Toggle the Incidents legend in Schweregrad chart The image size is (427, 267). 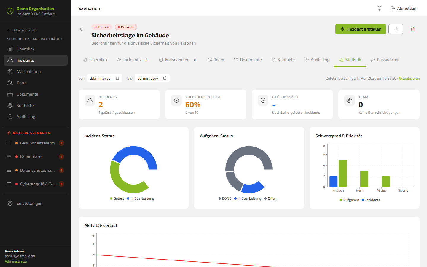click(371, 200)
